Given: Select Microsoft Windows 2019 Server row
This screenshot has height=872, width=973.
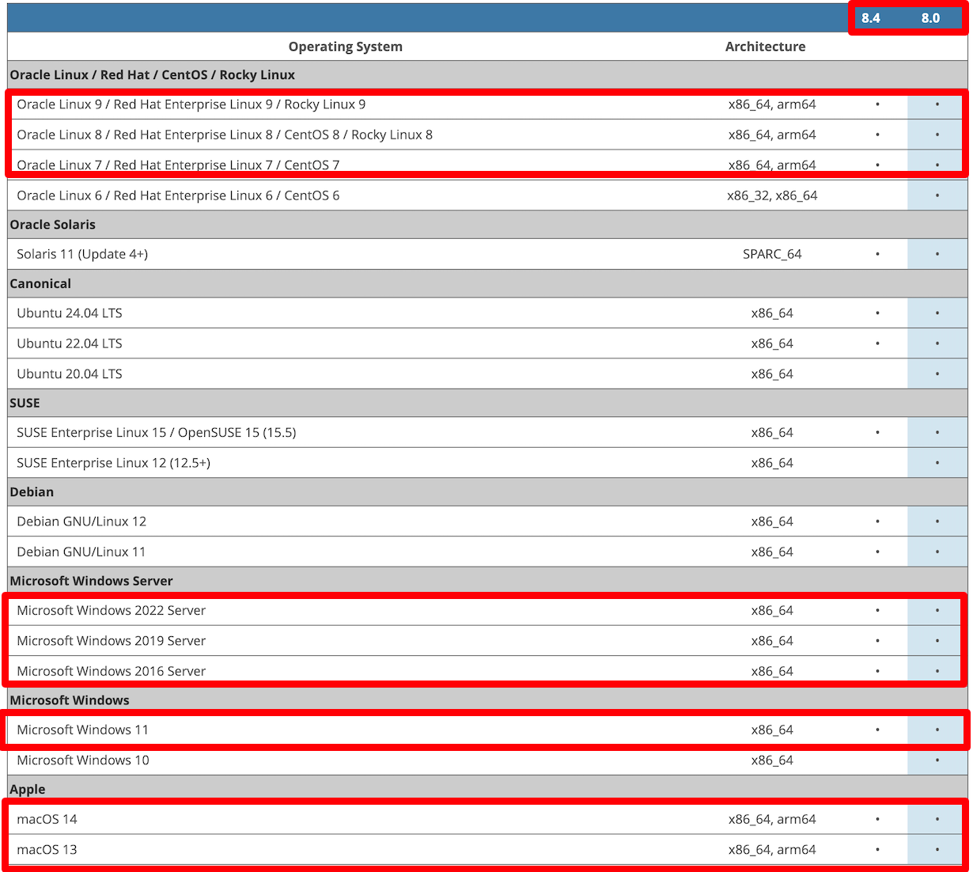Looking at the screenshot, I should [487, 641].
